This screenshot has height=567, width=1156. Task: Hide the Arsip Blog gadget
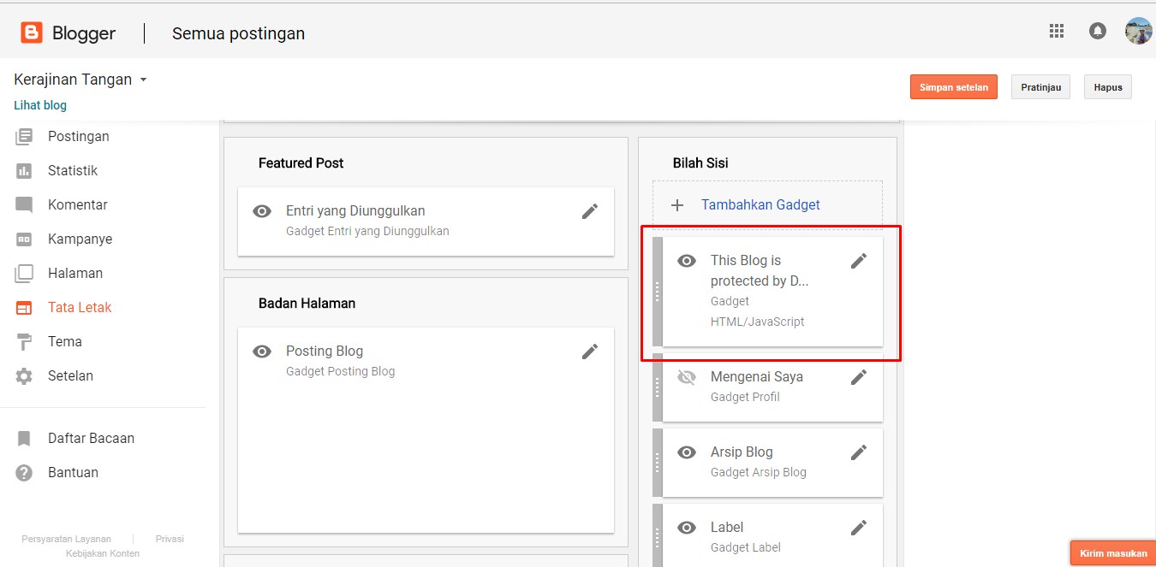pos(687,452)
